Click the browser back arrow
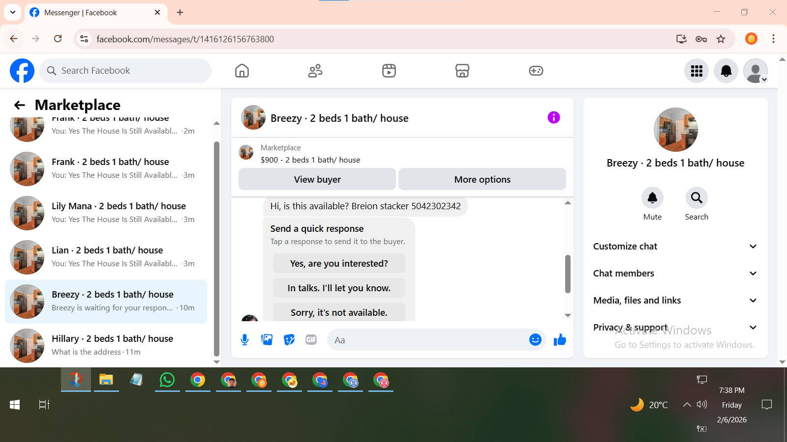Screen dimensions: 787x442 tap(14, 39)
